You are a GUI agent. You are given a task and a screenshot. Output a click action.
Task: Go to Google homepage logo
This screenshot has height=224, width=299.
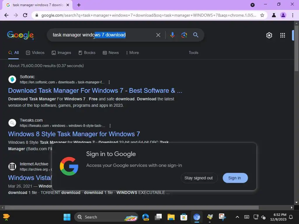[x=20, y=35]
